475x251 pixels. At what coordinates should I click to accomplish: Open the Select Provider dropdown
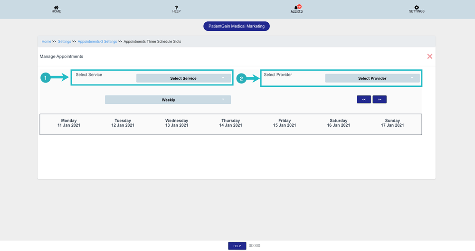click(x=372, y=78)
